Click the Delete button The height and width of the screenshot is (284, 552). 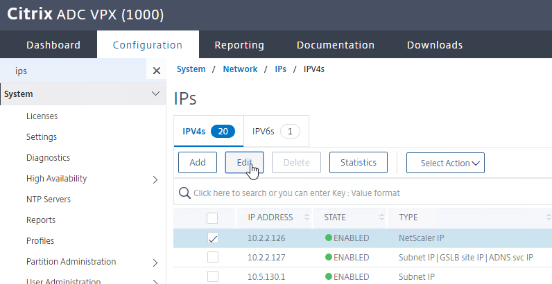[296, 162]
